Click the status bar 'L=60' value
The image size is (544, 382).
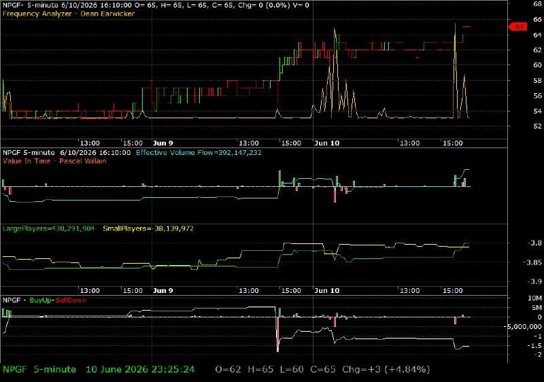[292, 370]
